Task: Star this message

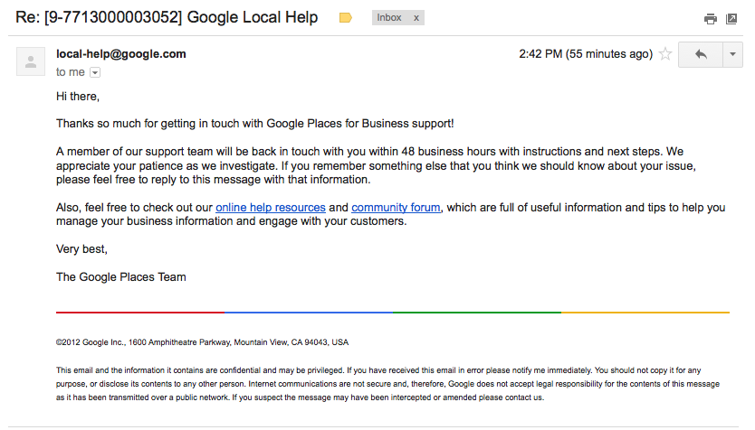Action: [x=665, y=54]
